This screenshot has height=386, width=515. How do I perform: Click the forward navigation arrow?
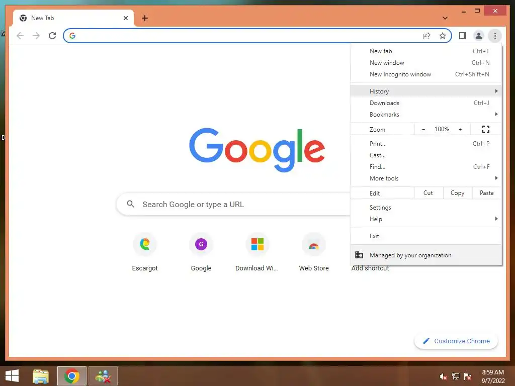tap(36, 36)
